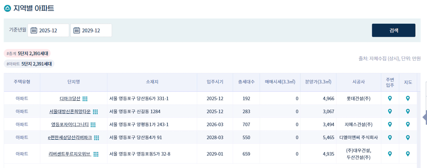Open grid icon for e편한세상당산리버파크
The width and height of the screenshot is (427, 168).
click(x=97, y=138)
